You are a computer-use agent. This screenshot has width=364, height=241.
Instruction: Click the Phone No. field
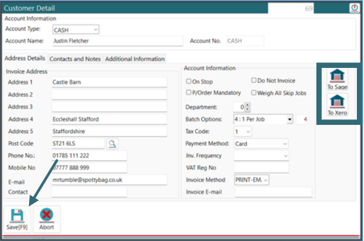tap(89, 156)
